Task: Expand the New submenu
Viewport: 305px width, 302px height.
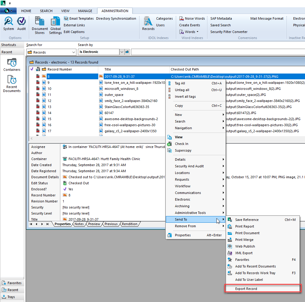Action: pos(196,115)
